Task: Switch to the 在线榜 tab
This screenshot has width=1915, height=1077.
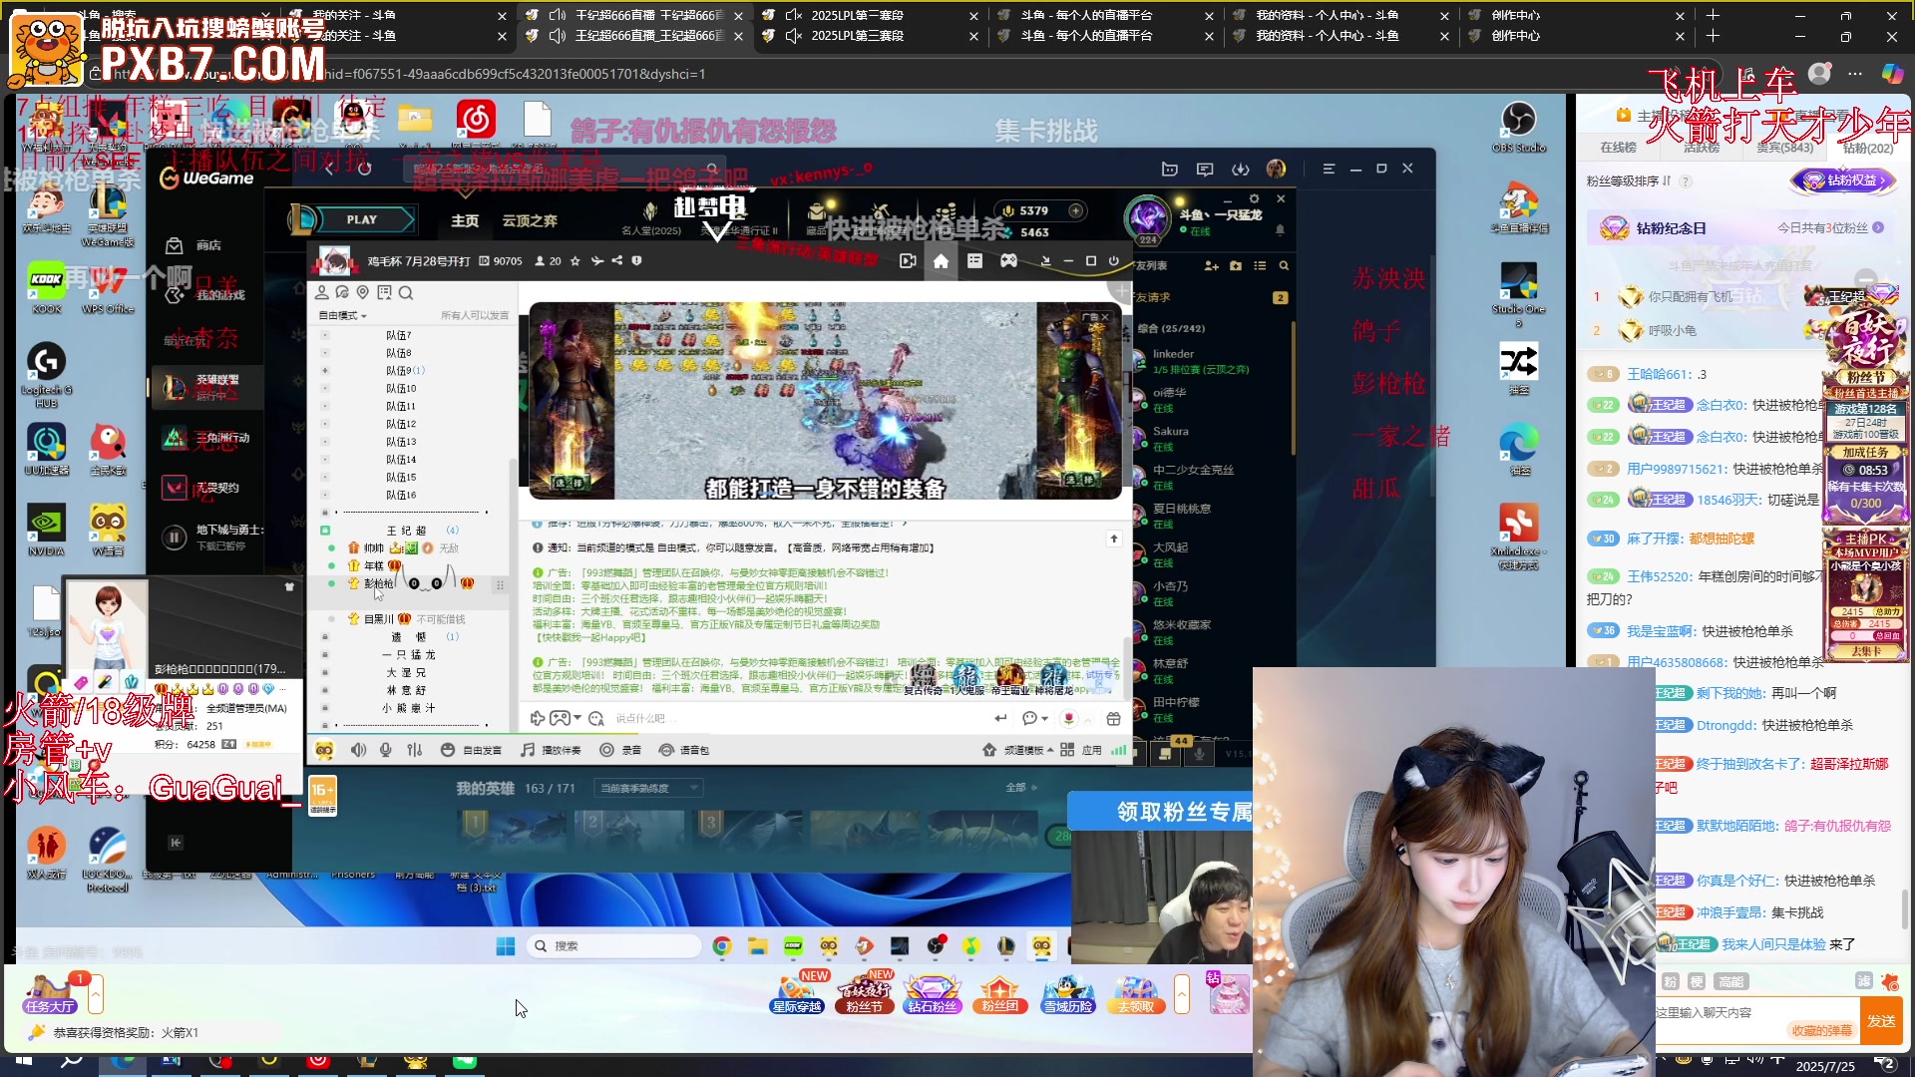Action: pos(1618,148)
